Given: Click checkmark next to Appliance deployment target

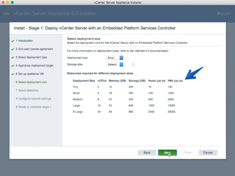Looking at the screenshot, I should click(13, 66).
